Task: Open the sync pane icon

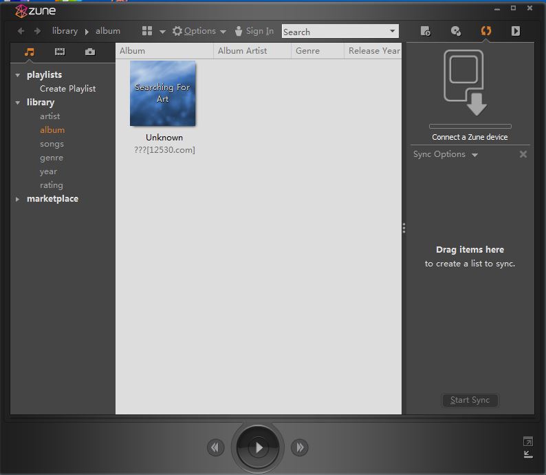Action: tap(486, 31)
